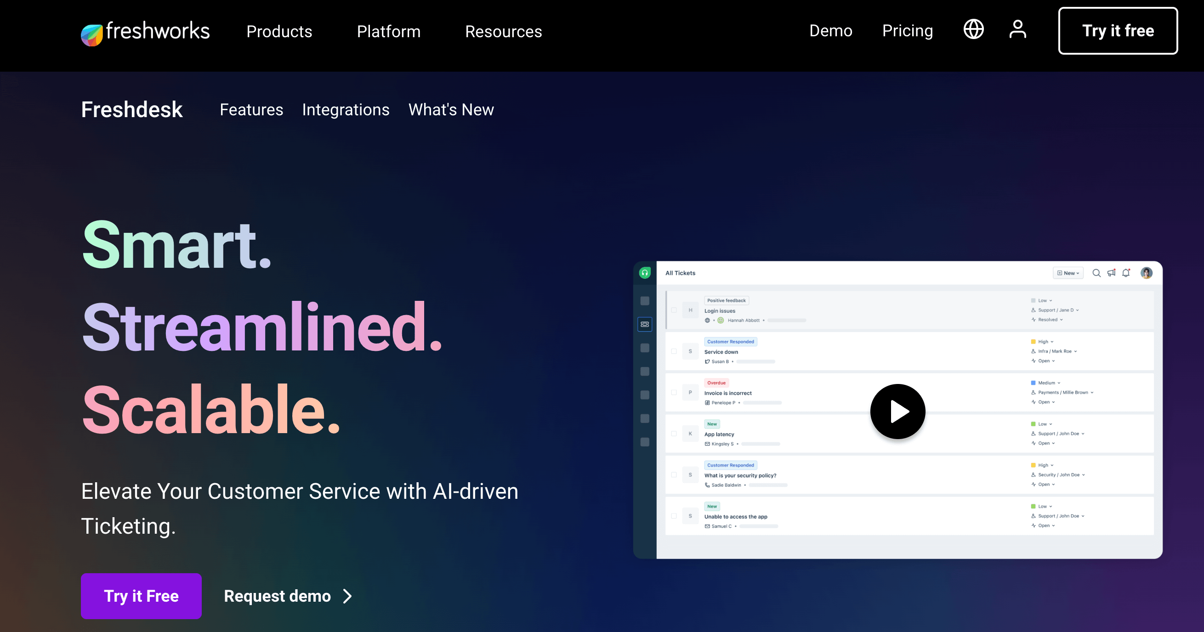Open the Payments / Millie Brown dropdown
1204x632 pixels.
tap(1062, 392)
